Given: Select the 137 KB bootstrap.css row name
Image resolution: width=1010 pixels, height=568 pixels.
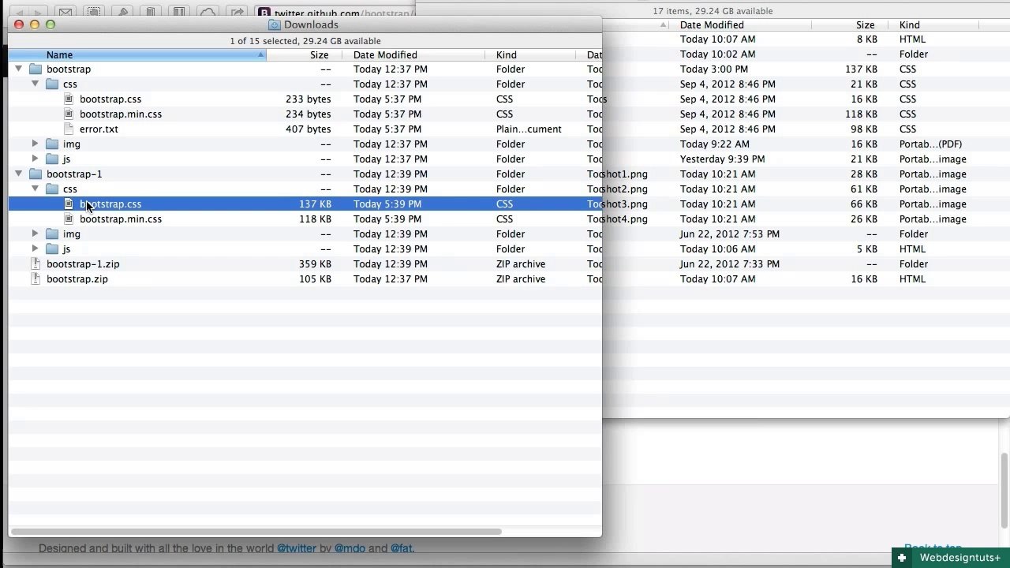Looking at the screenshot, I should [110, 204].
